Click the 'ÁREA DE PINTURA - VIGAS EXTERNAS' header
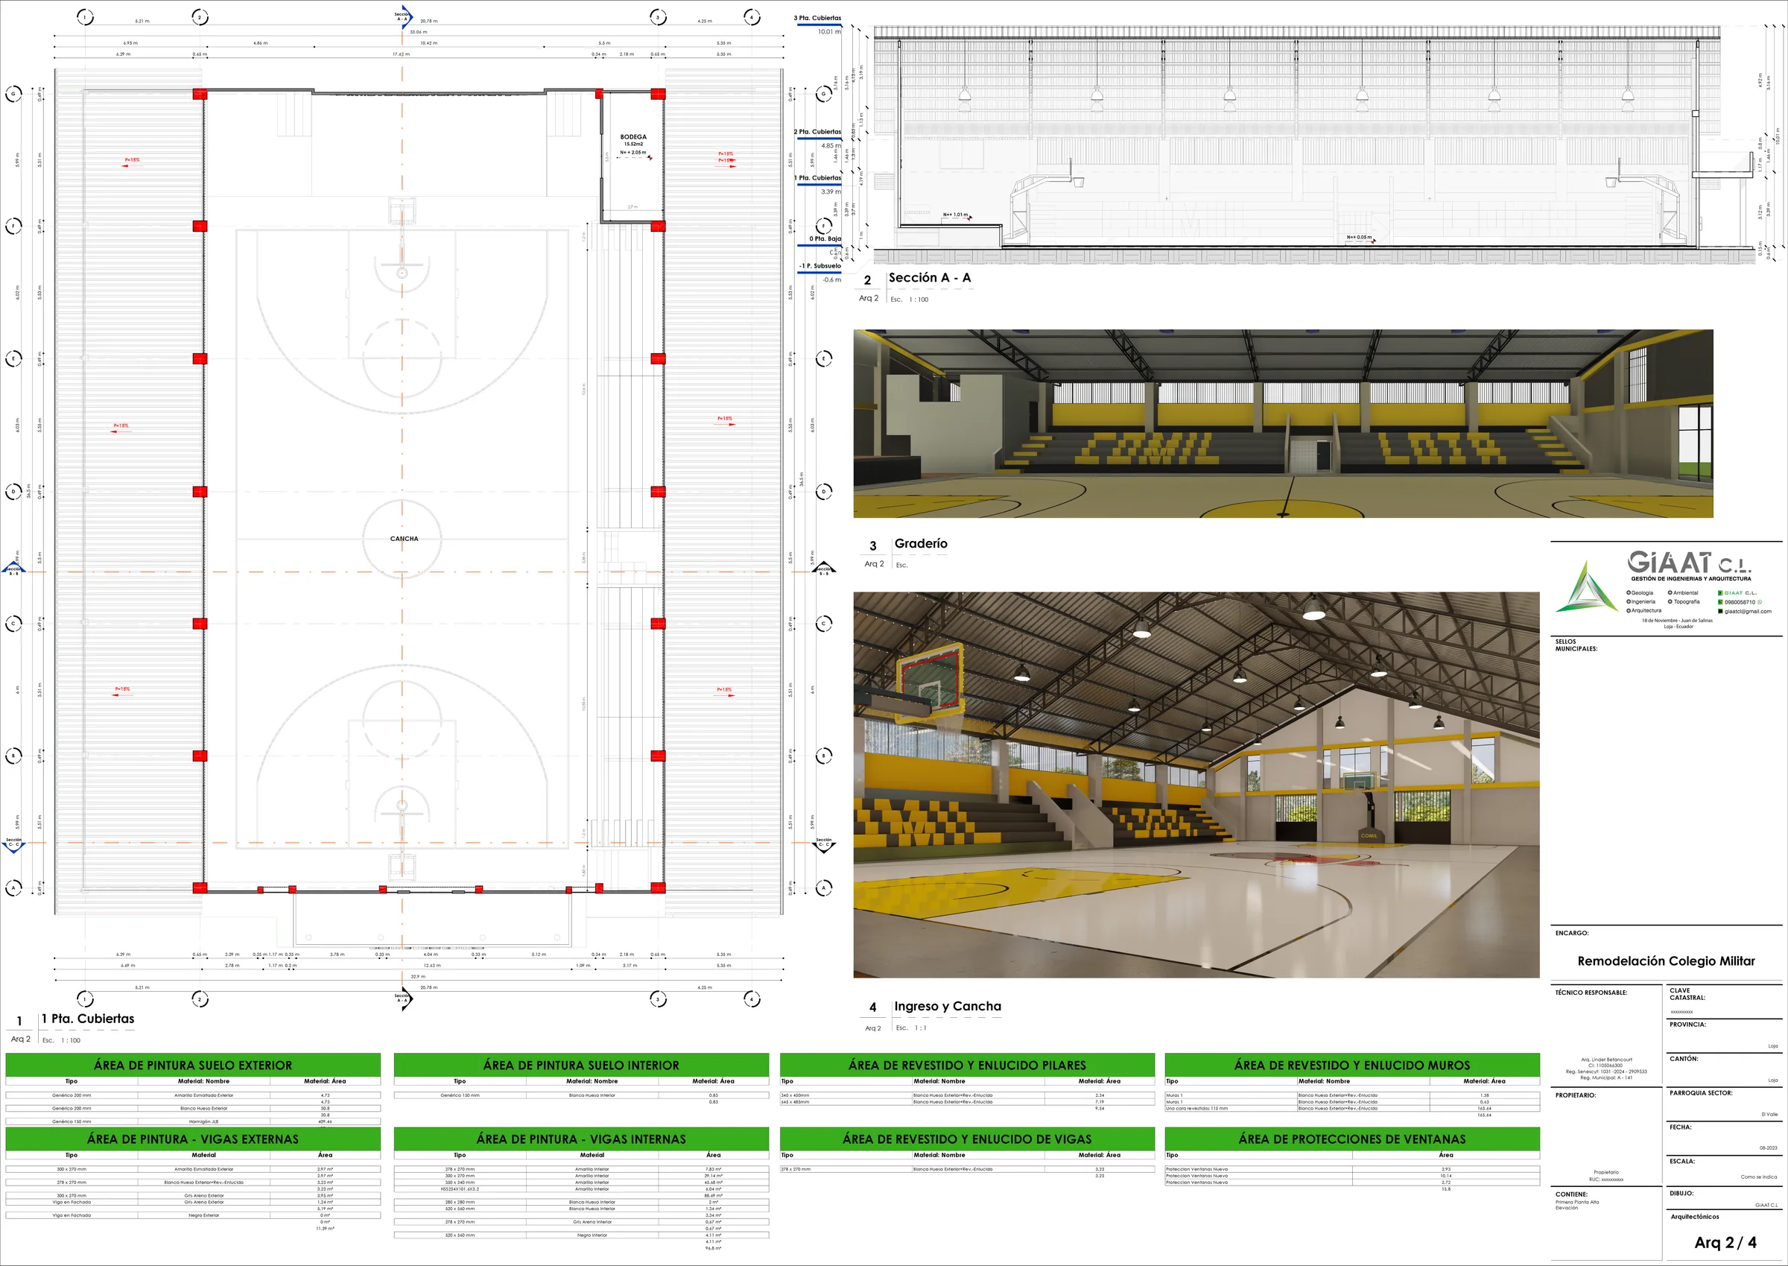 193,1139
